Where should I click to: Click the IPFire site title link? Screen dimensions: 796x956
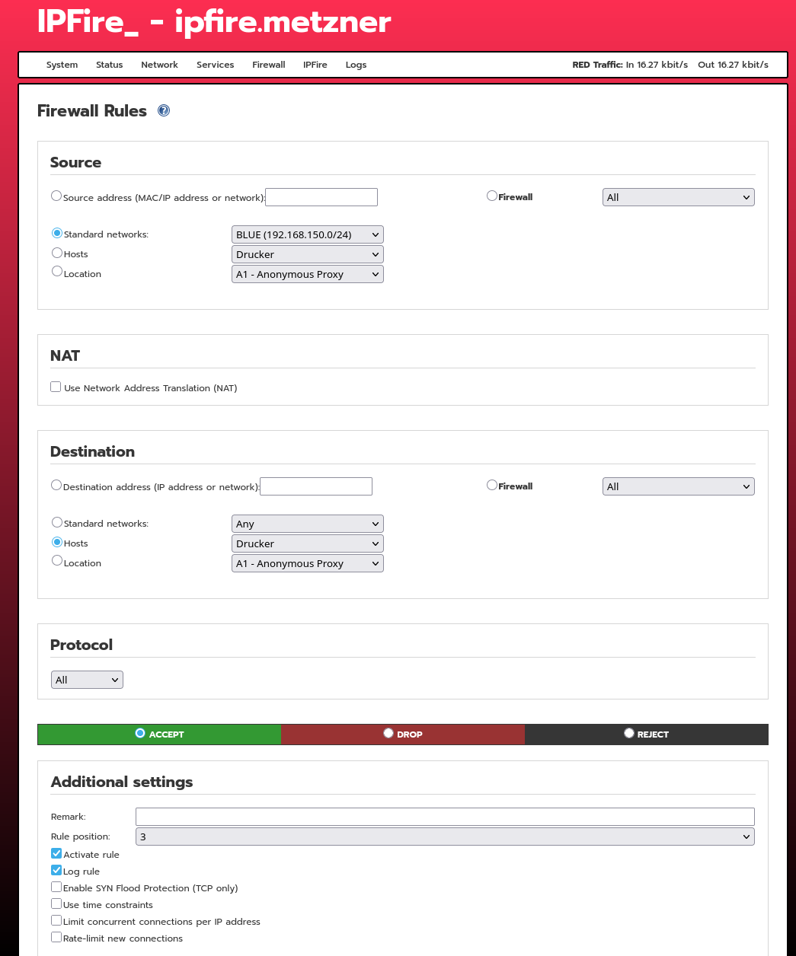point(213,22)
